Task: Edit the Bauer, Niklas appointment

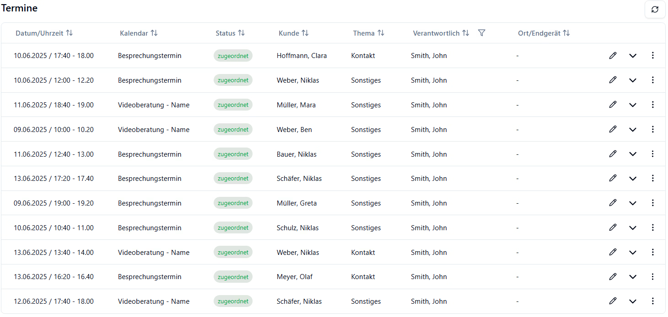Action: pyautogui.click(x=613, y=154)
